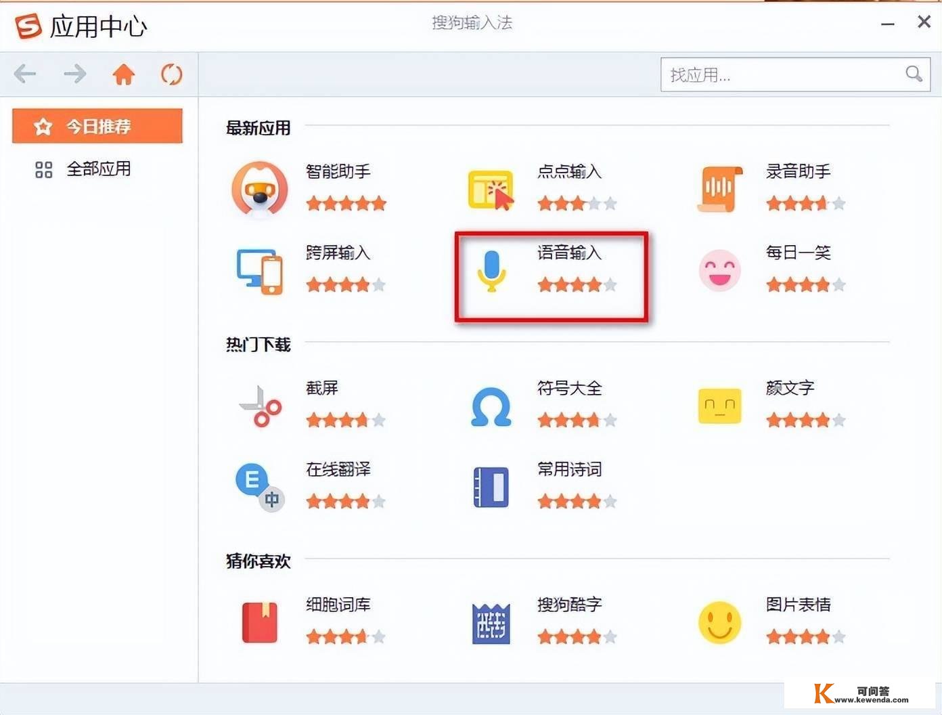Click the 每日一笑 app name
This screenshot has height=715, width=942.
pos(799,253)
